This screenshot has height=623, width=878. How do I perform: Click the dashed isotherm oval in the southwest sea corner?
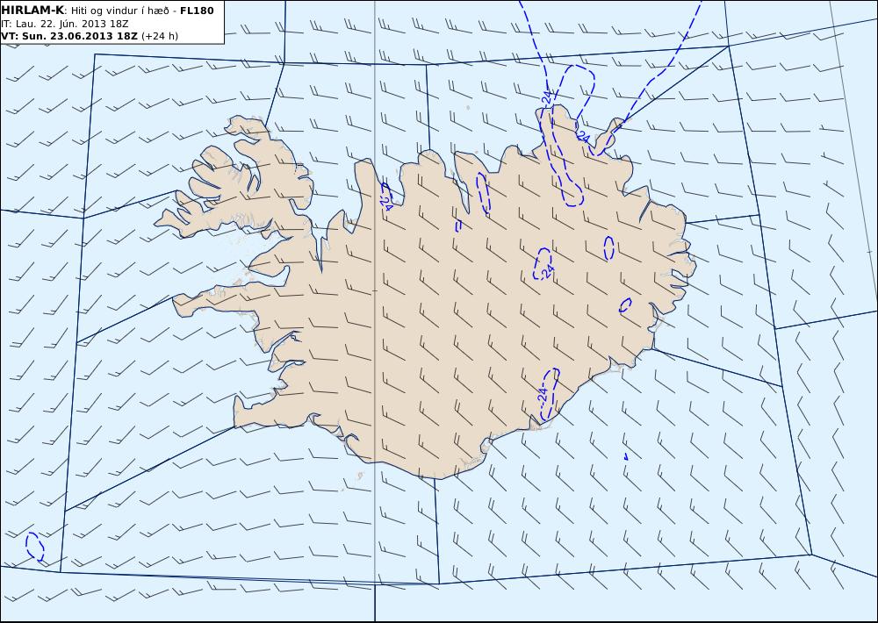pyautogui.click(x=34, y=547)
